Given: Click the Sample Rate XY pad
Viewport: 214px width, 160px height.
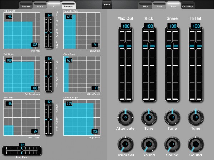Looking at the screenshot, I should click(82, 31).
